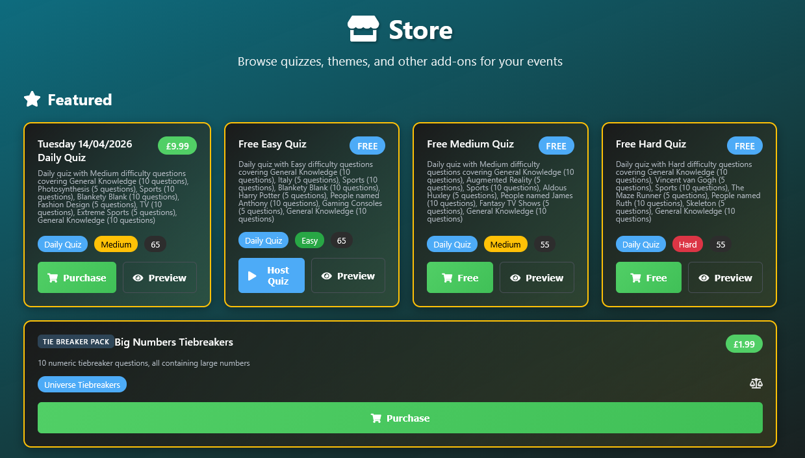Purchase the Tuesday 14/04/2026 Daily Quiz
The height and width of the screenshot is (458, 805).
click(77, 277)
